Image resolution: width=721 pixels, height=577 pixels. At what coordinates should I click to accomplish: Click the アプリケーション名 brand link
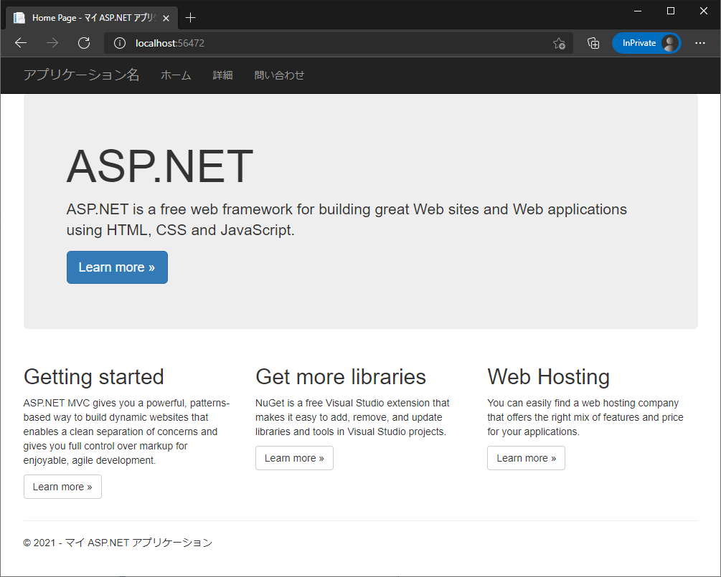tap(81, 75)
